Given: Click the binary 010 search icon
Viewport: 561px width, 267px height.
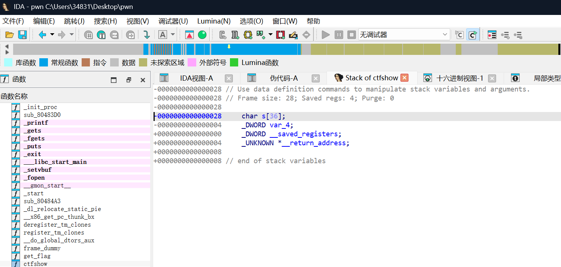Looking at the screenshot, I should [x=114, y=35].
